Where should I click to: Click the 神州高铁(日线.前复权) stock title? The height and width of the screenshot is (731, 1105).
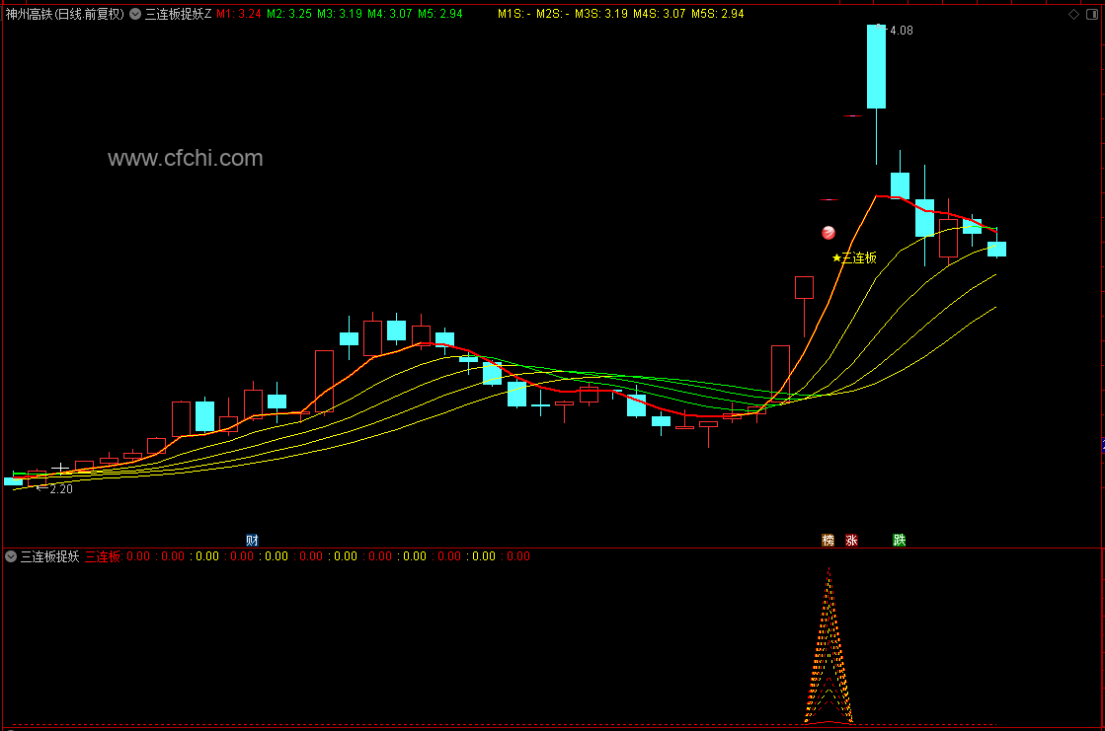click(65, 14)
